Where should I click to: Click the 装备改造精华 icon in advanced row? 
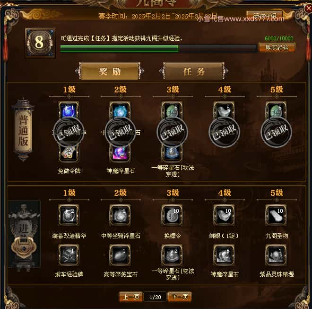coord(69,215)
